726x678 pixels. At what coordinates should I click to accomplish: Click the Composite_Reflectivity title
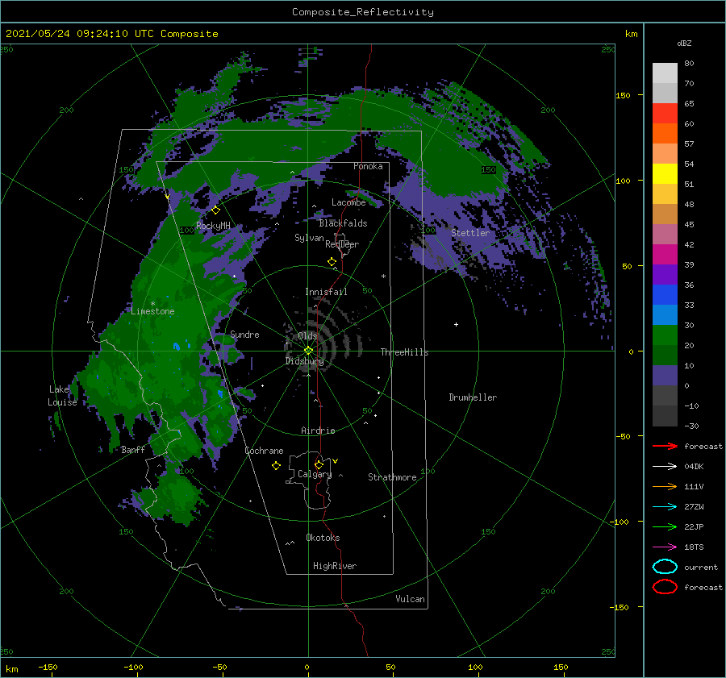pos(363,12)
